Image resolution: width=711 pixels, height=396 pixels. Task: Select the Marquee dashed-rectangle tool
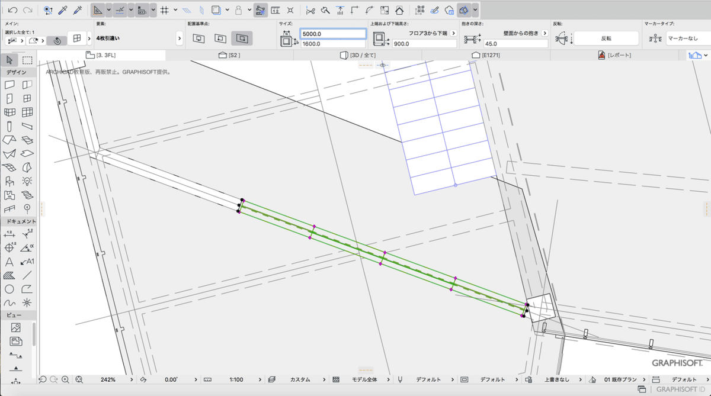tap(27, 60)
